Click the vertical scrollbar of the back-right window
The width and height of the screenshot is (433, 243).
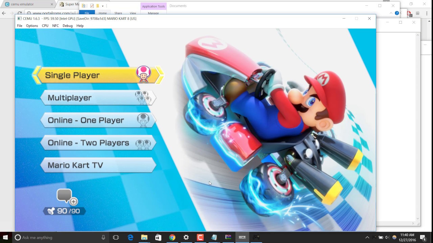418,127
